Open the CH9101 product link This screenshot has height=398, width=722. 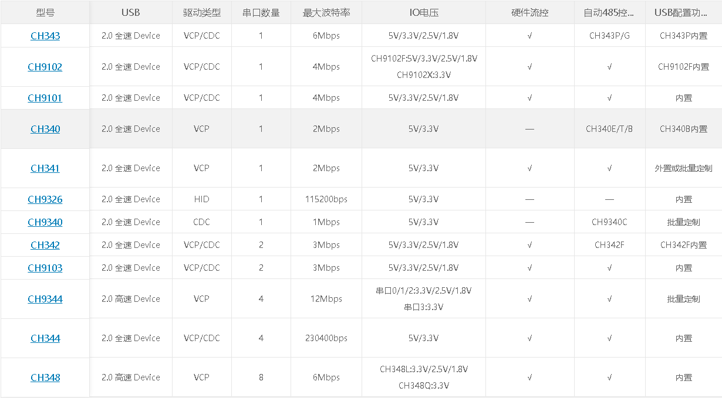click(x=45, y=98)
